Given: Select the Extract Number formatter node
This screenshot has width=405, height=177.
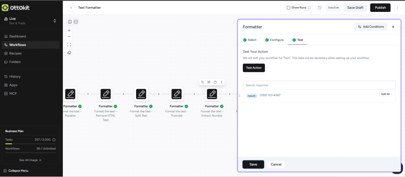Looking at the screenshot, I should coord(212,94).
